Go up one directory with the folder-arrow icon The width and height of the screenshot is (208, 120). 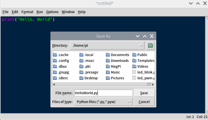[x=151, y=45]
